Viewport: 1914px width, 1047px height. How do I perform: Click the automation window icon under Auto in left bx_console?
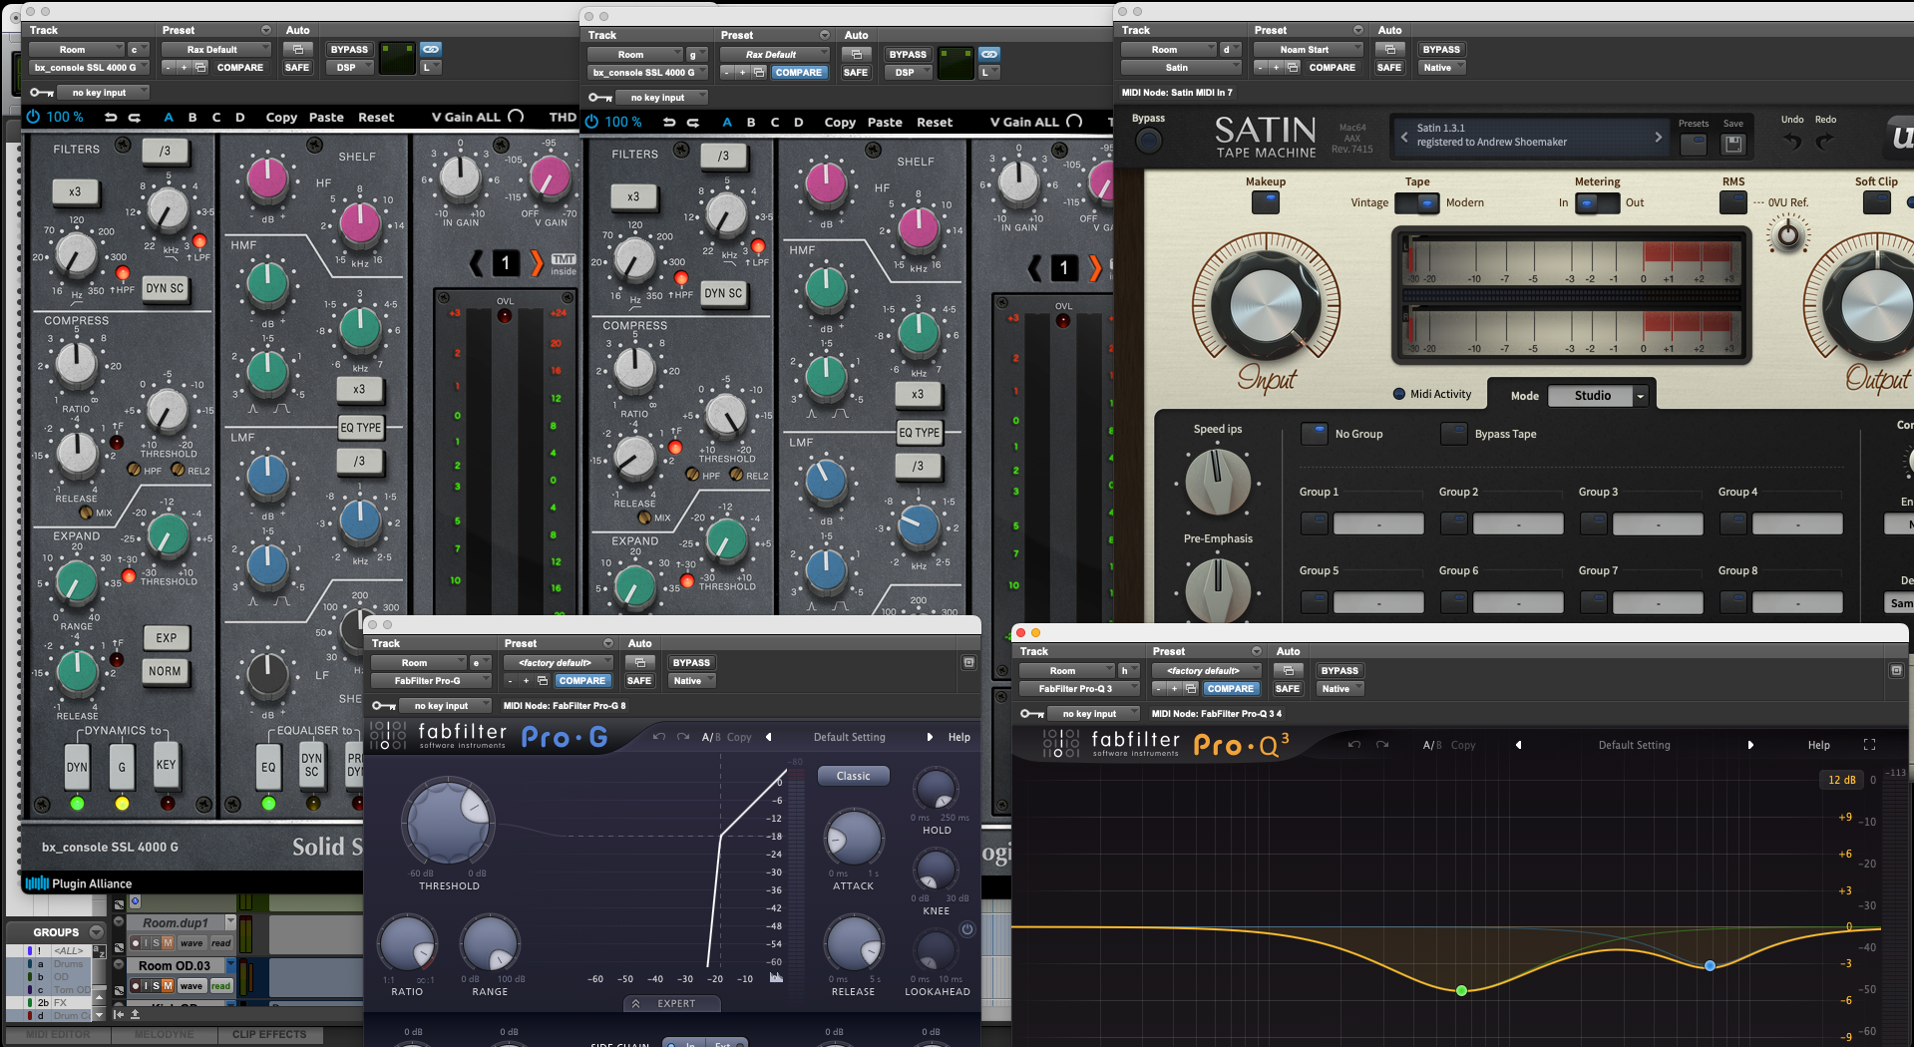297,49
